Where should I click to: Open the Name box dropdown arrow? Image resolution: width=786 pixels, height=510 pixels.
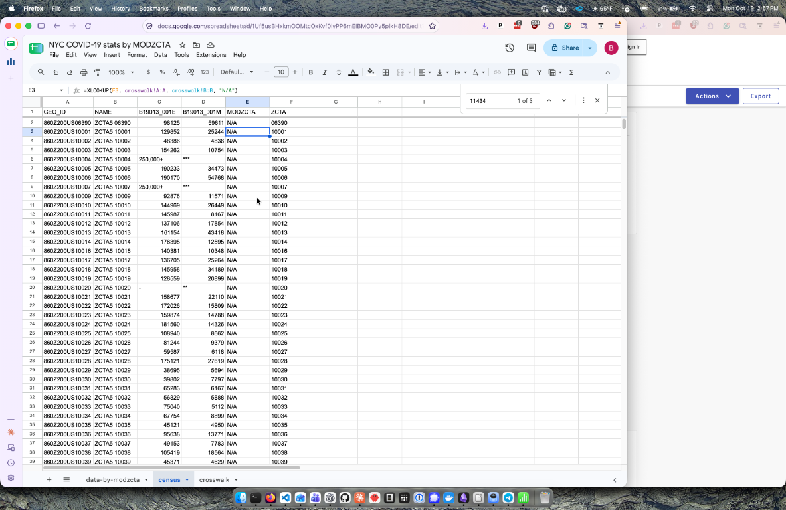click(61, 90)
